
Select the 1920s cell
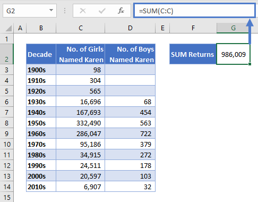(x=41, y=91)
